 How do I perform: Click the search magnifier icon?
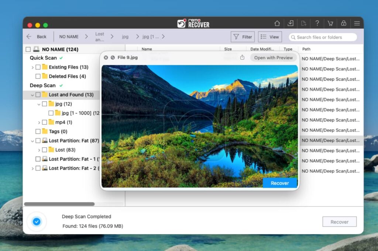[293, 37]
